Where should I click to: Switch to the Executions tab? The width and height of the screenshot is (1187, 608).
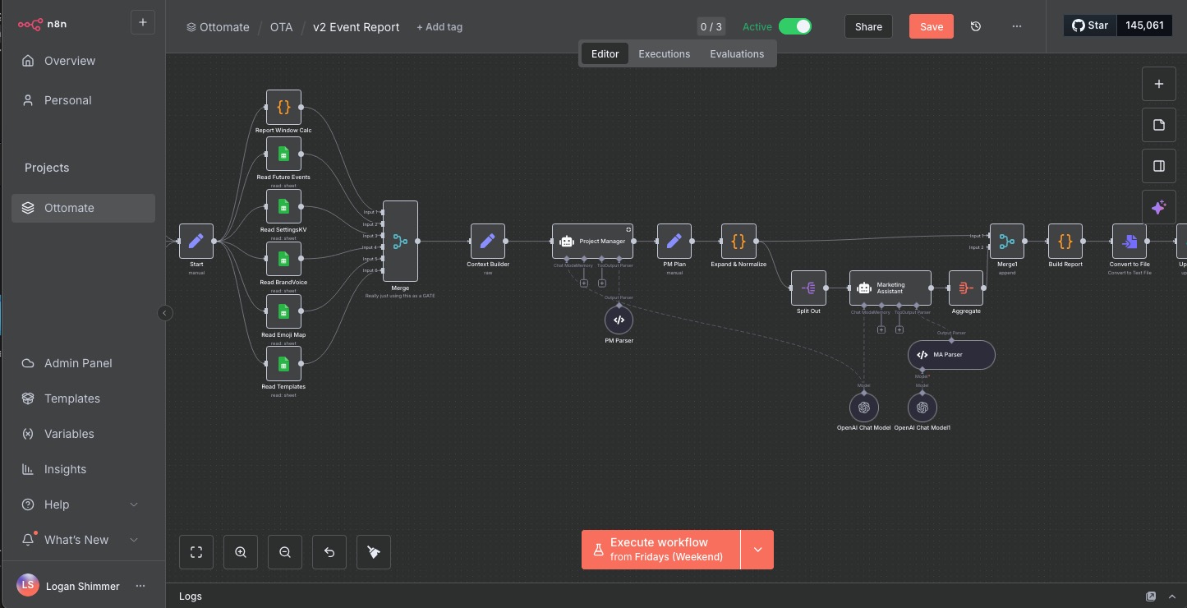tap(664, 53)
